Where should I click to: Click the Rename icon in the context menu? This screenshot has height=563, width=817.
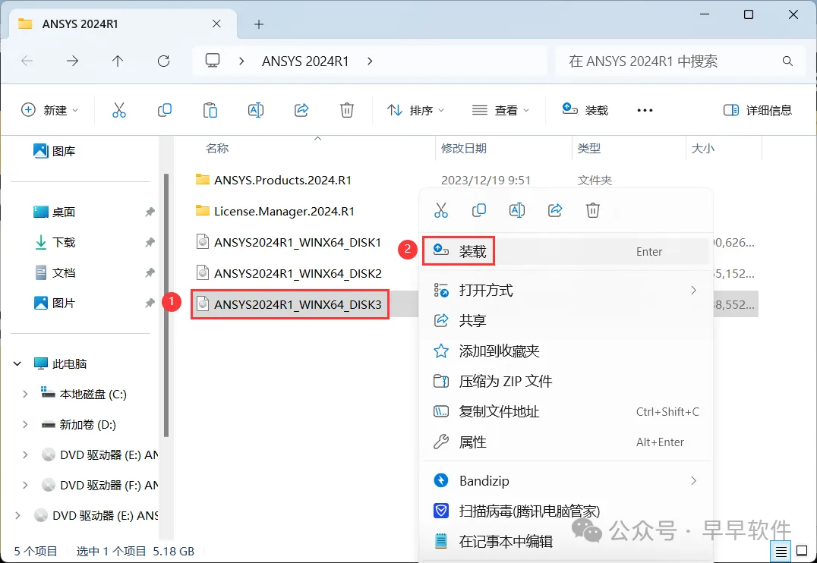pyautogui.click(x=517, y=210)
